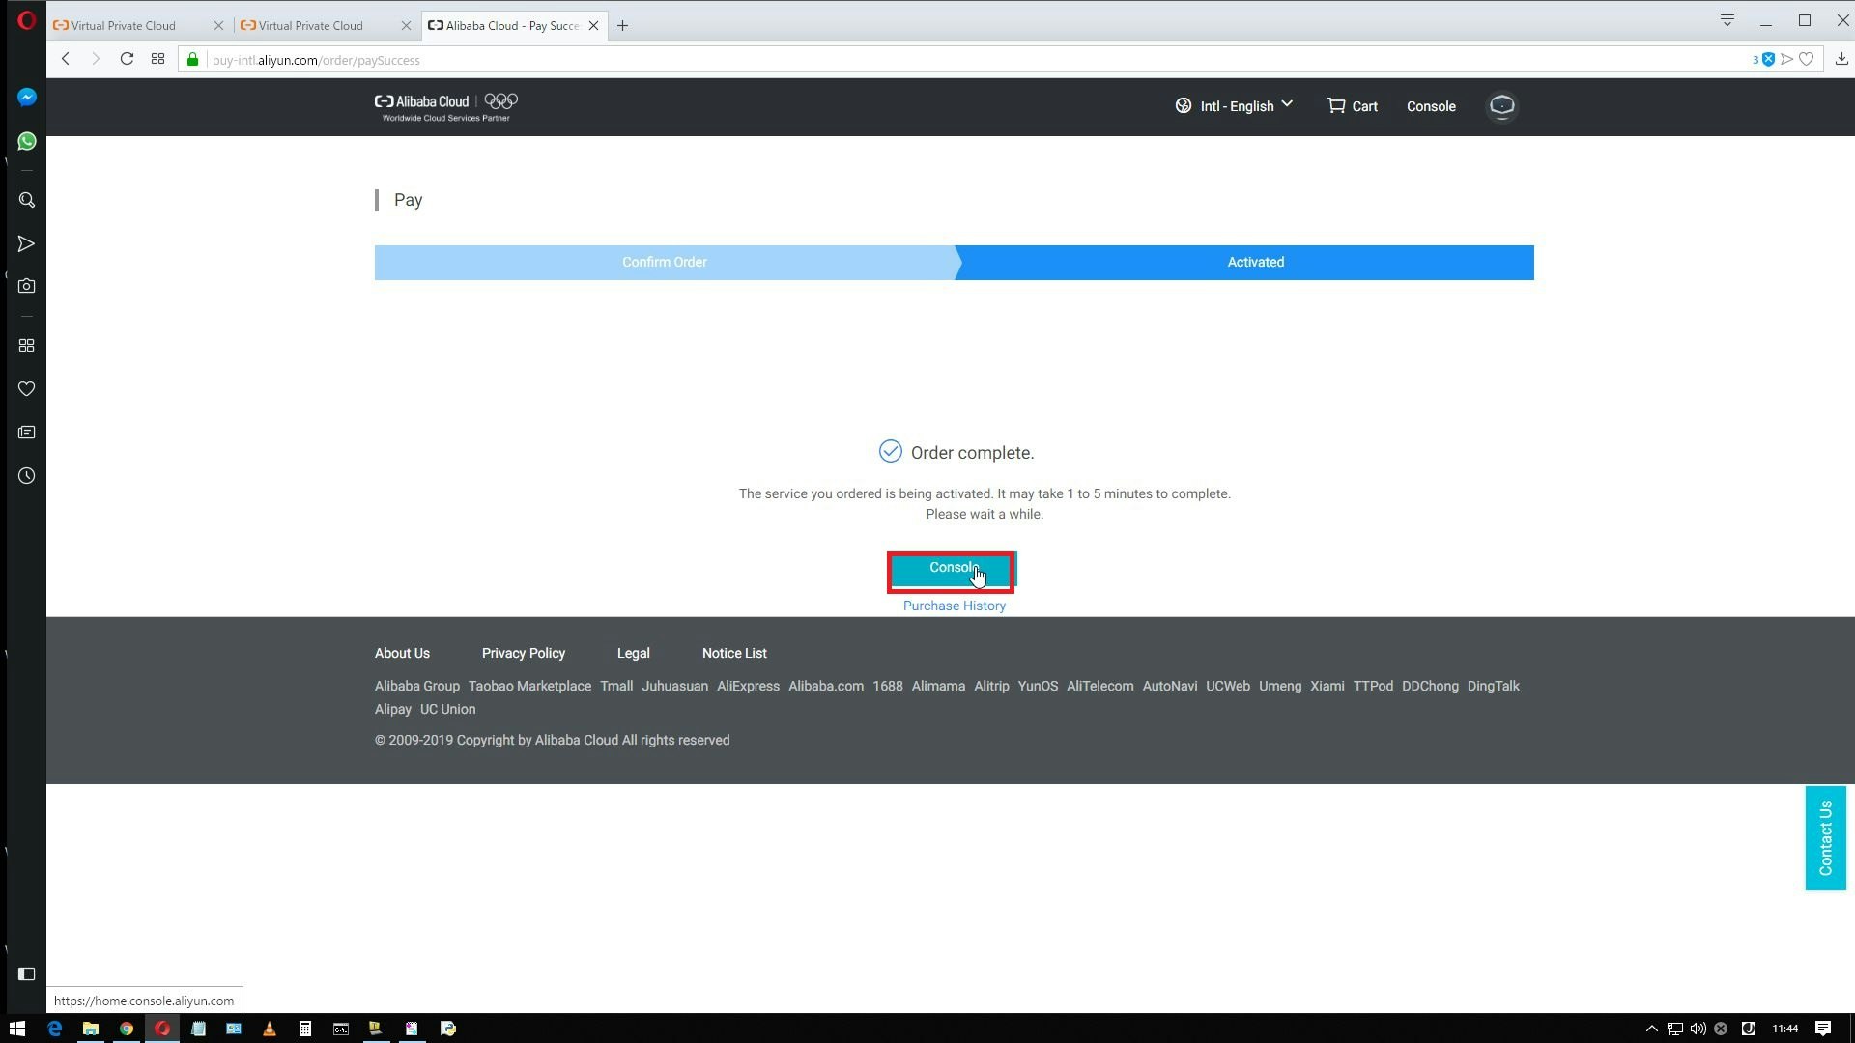
Task: Open the tab list menu button
Action: [1727, 20]
